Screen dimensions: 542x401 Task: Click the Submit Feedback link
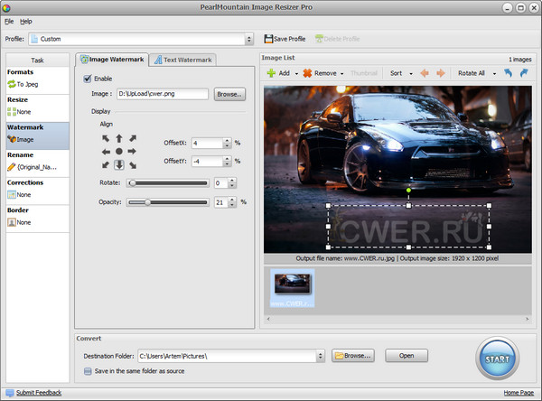pos(38,393)
